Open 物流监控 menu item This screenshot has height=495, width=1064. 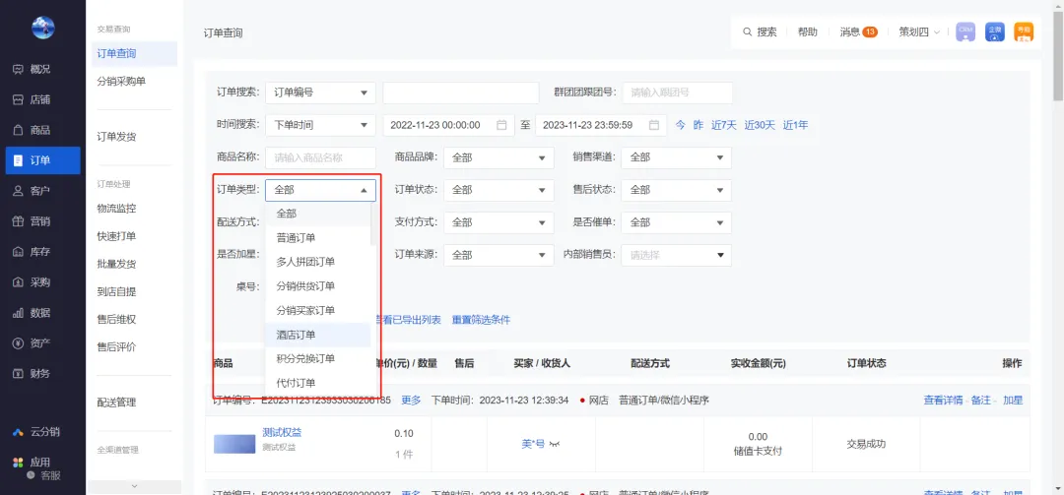[116, 209]
